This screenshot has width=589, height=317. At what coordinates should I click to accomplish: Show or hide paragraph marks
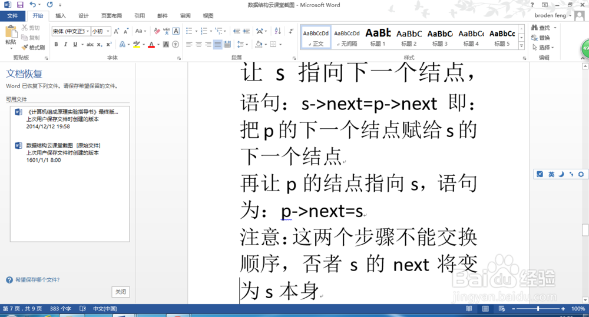tap(291, 31)
